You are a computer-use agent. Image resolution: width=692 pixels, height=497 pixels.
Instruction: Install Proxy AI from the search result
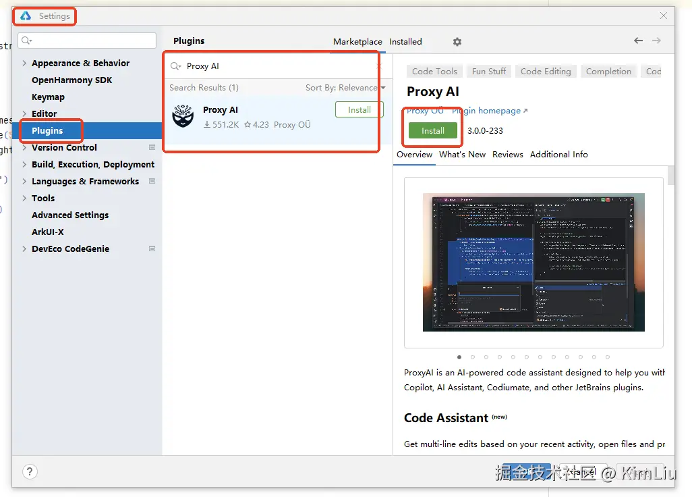(x=359, y=109)
